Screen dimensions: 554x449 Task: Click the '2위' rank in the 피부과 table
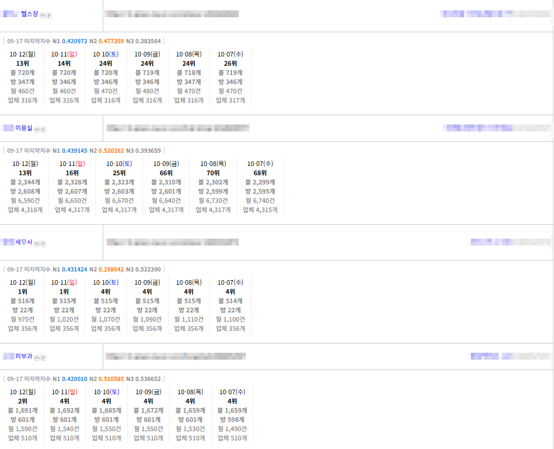tap(23, 401)
